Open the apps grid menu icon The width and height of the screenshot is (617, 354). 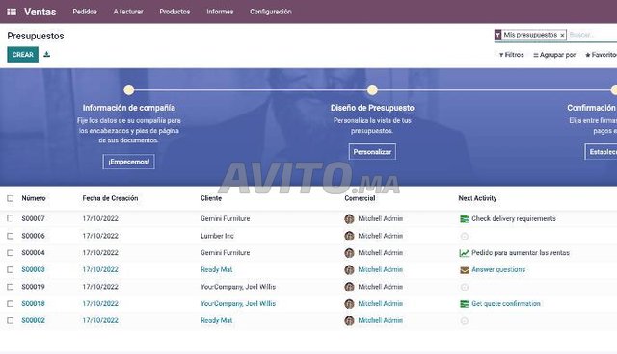(12, 12)
